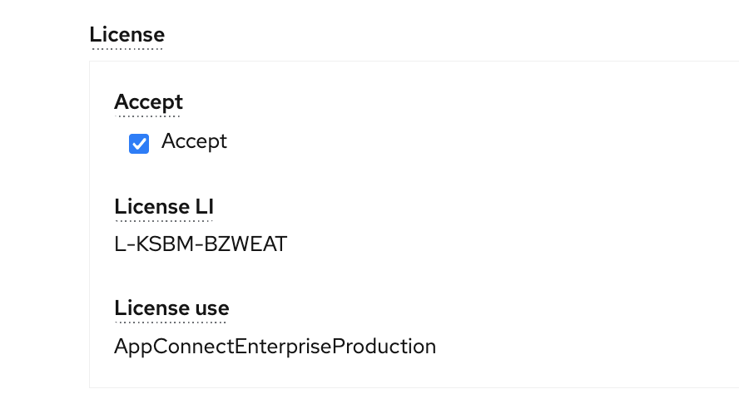The image size is (739, 394).
Task: Open the description tooltip on License use
Action: click(x=171, y=308)
